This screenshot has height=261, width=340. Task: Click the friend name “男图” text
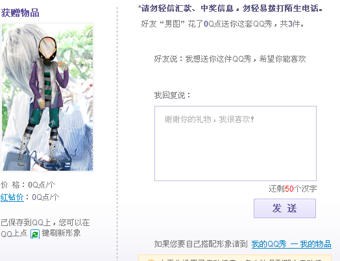click(172, 23)
